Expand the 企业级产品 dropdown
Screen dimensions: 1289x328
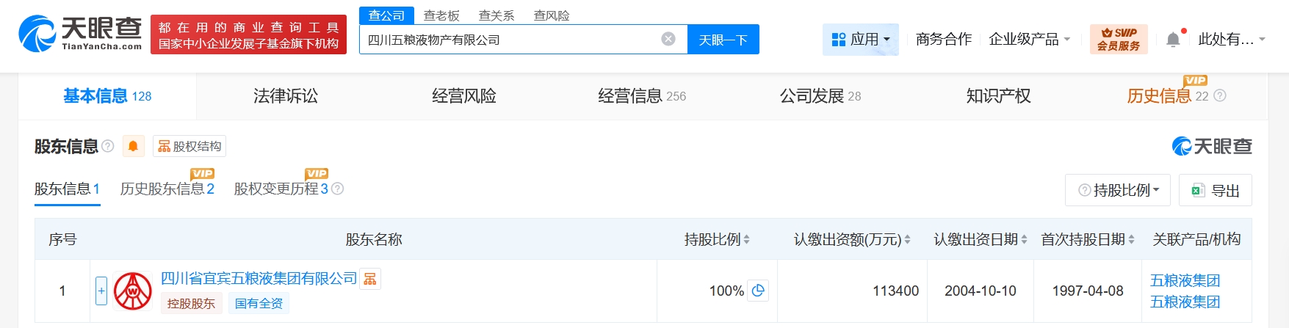click(x=1029, y=40)
